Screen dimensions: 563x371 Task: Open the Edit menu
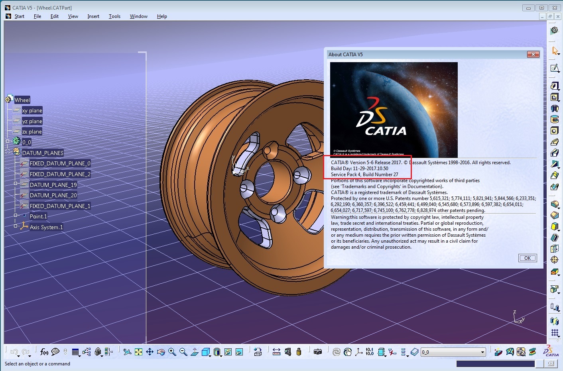tap(55, 16)
